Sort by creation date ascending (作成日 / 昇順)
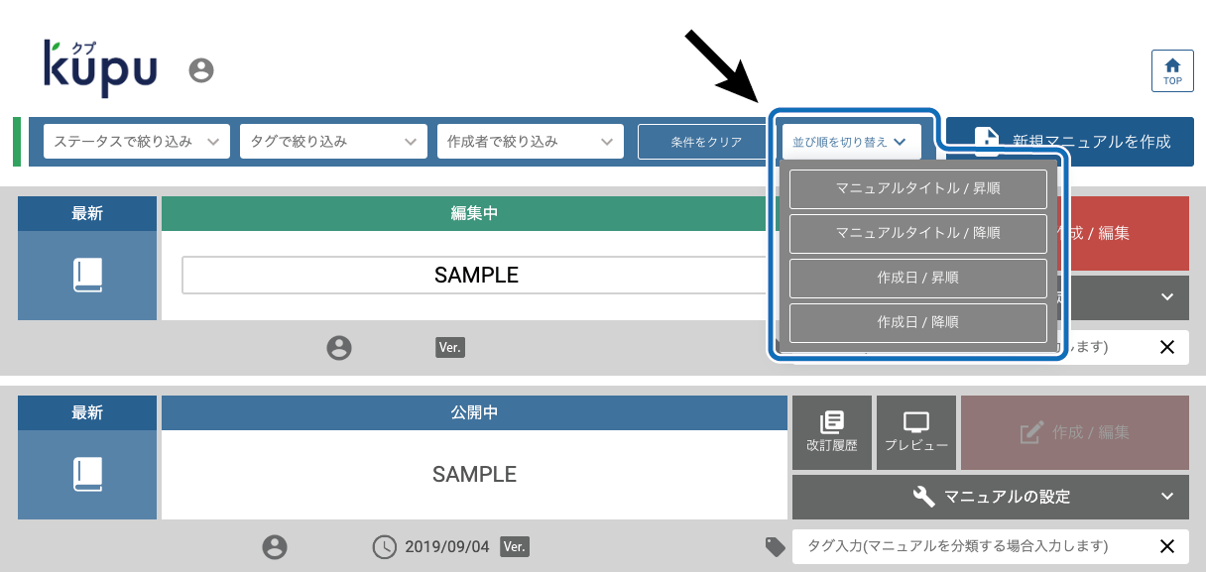1206x572 pixels. [917, 278]
